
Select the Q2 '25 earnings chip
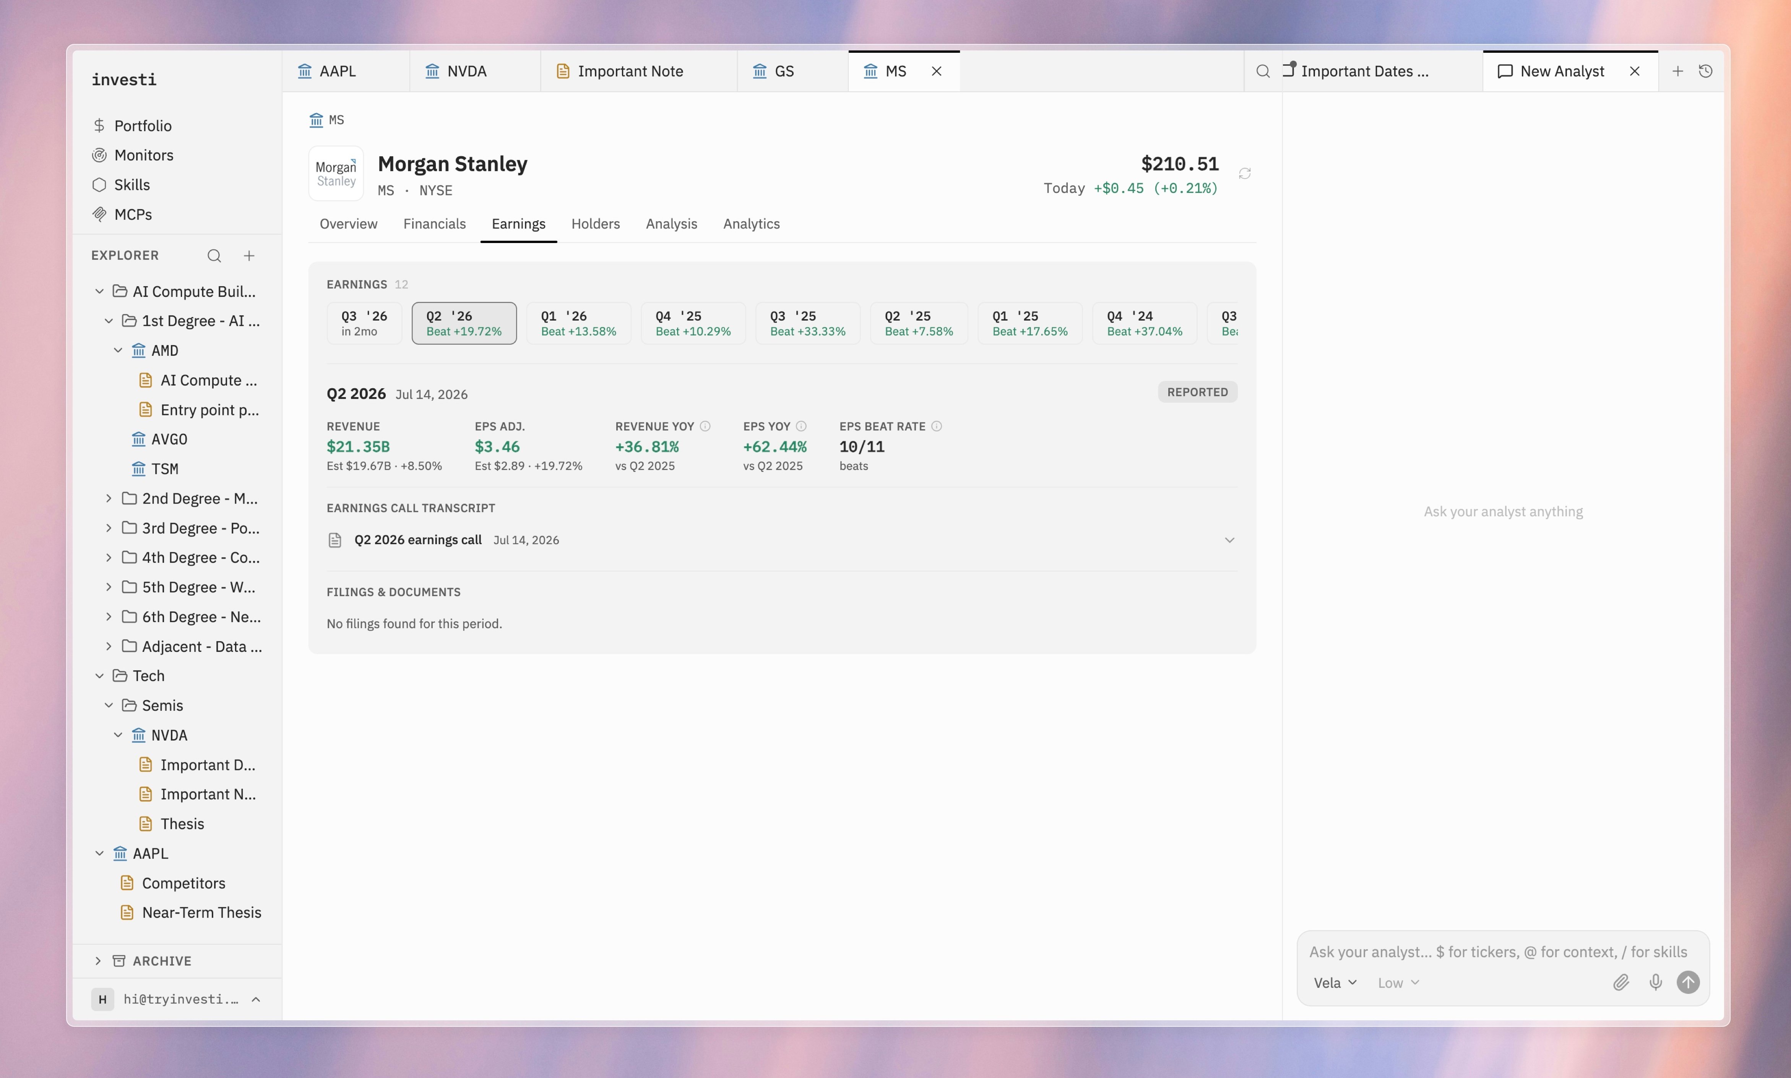(x=919, y=323)
